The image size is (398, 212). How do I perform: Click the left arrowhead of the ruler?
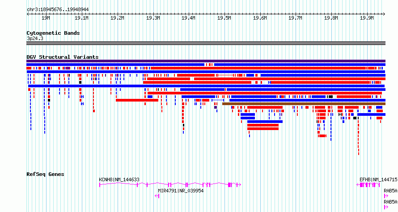coord(28,14)
